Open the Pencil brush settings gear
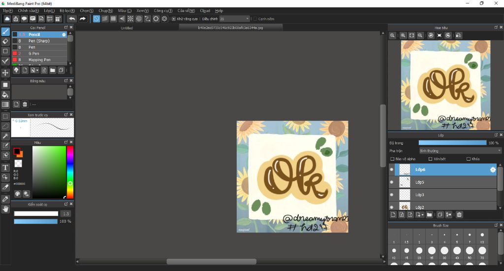The height and width of the screenshot is (271, 504). click(x=63, y=34)
